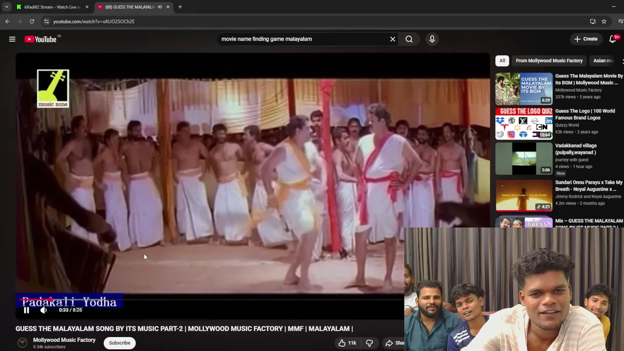Go forward in browser history
Screen dimensions: 624x351
pyautogui.click(x=19, y=21)
